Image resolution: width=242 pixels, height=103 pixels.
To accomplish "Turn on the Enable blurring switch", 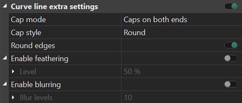I will [231, 84].
